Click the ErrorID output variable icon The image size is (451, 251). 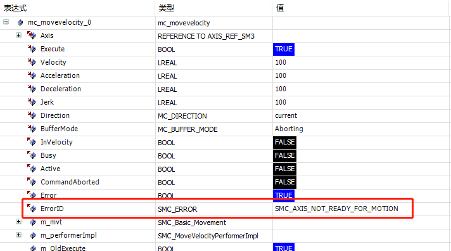(32, 208)
